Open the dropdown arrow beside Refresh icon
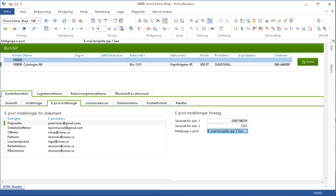This screenshot has height=196, width=336. click(69, 21)
